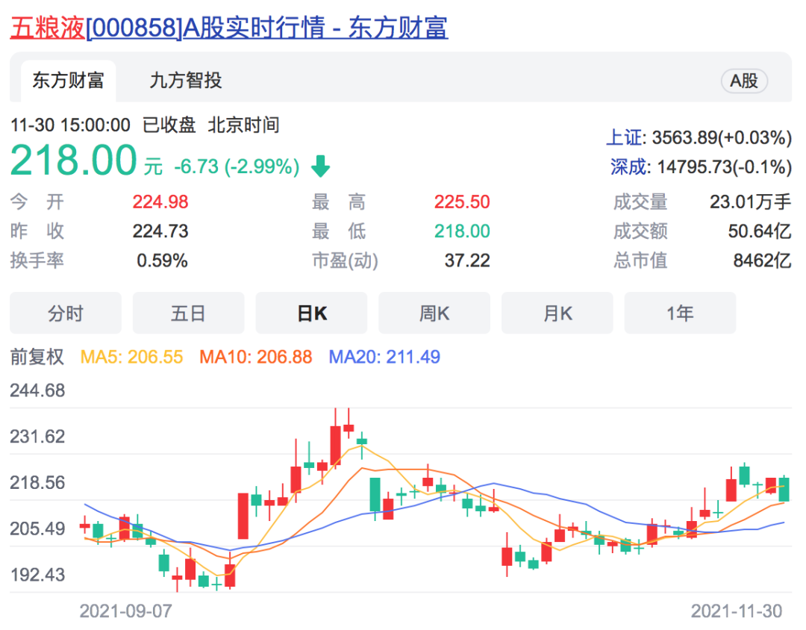Click the 前复权 adjustment label
The width and height of the screenshot is (806, 630).
[x=37, y=358]
